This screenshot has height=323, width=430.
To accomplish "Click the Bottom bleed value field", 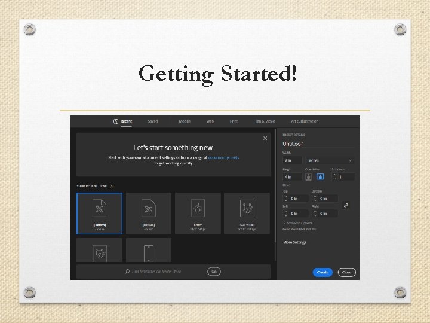I will point(328,199).
